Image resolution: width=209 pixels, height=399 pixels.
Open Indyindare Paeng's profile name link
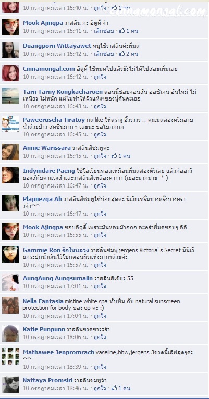[x=49, y=171]
